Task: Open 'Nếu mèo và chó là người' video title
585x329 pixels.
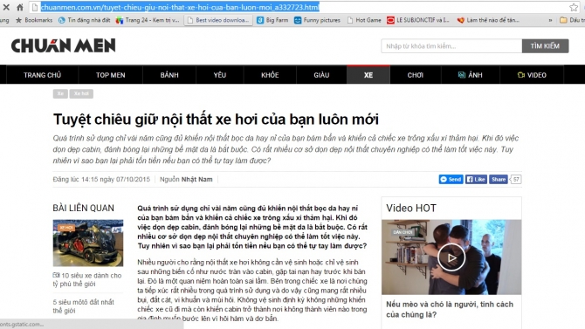Action: [x=450, y=309]
